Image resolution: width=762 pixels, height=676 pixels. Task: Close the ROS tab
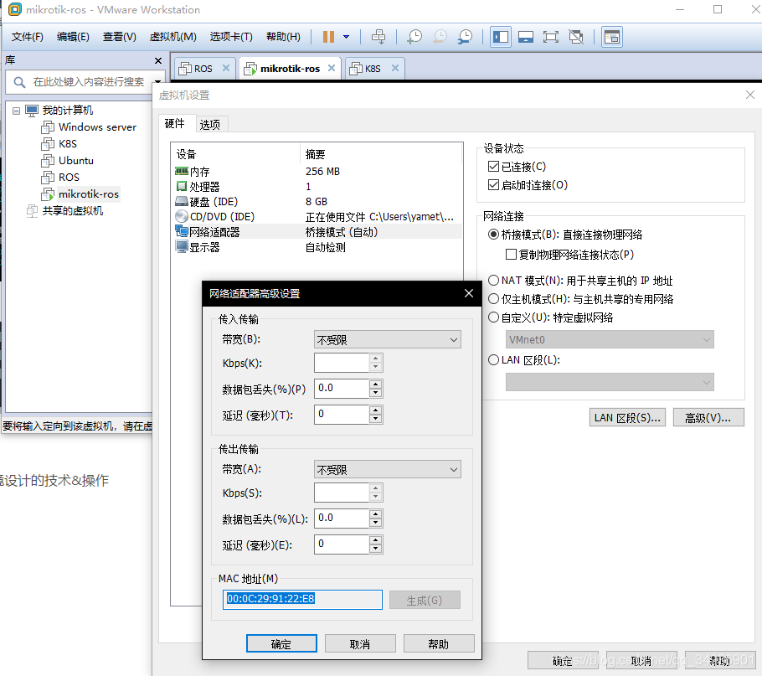(x=226, y=68)
